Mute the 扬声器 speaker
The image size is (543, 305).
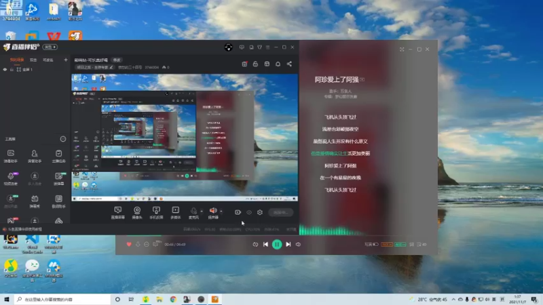pyautogui.click(x=213, y=213)
